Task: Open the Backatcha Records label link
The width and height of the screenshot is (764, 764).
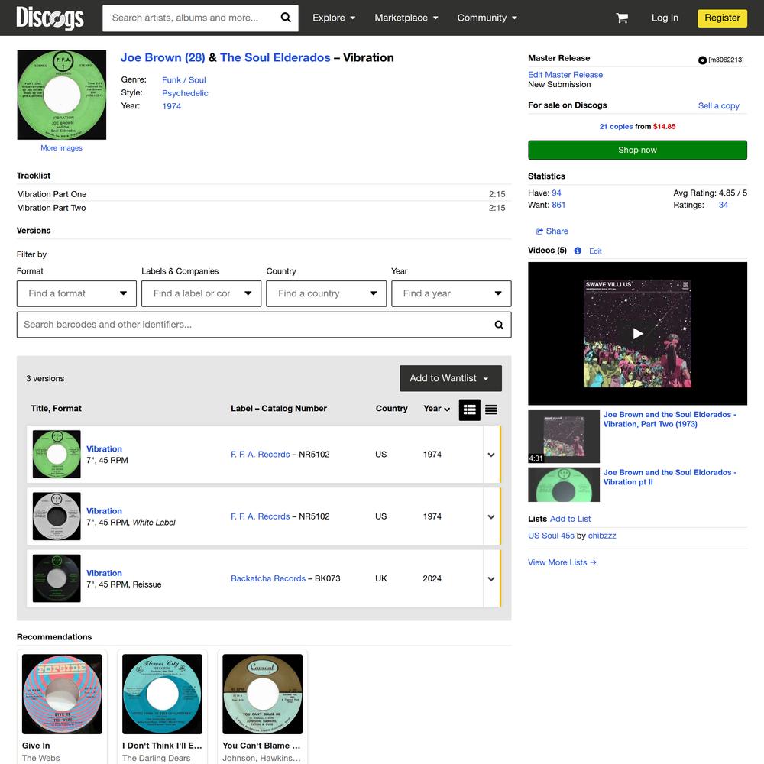Action: point(268,578)
